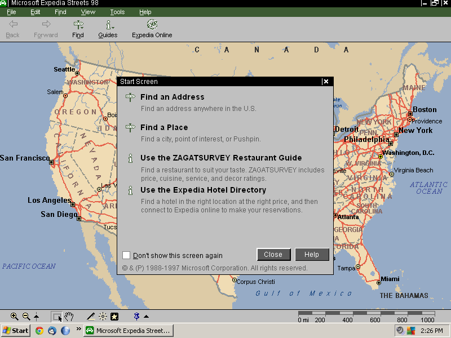Select the starred location tool

coord(114,316)
